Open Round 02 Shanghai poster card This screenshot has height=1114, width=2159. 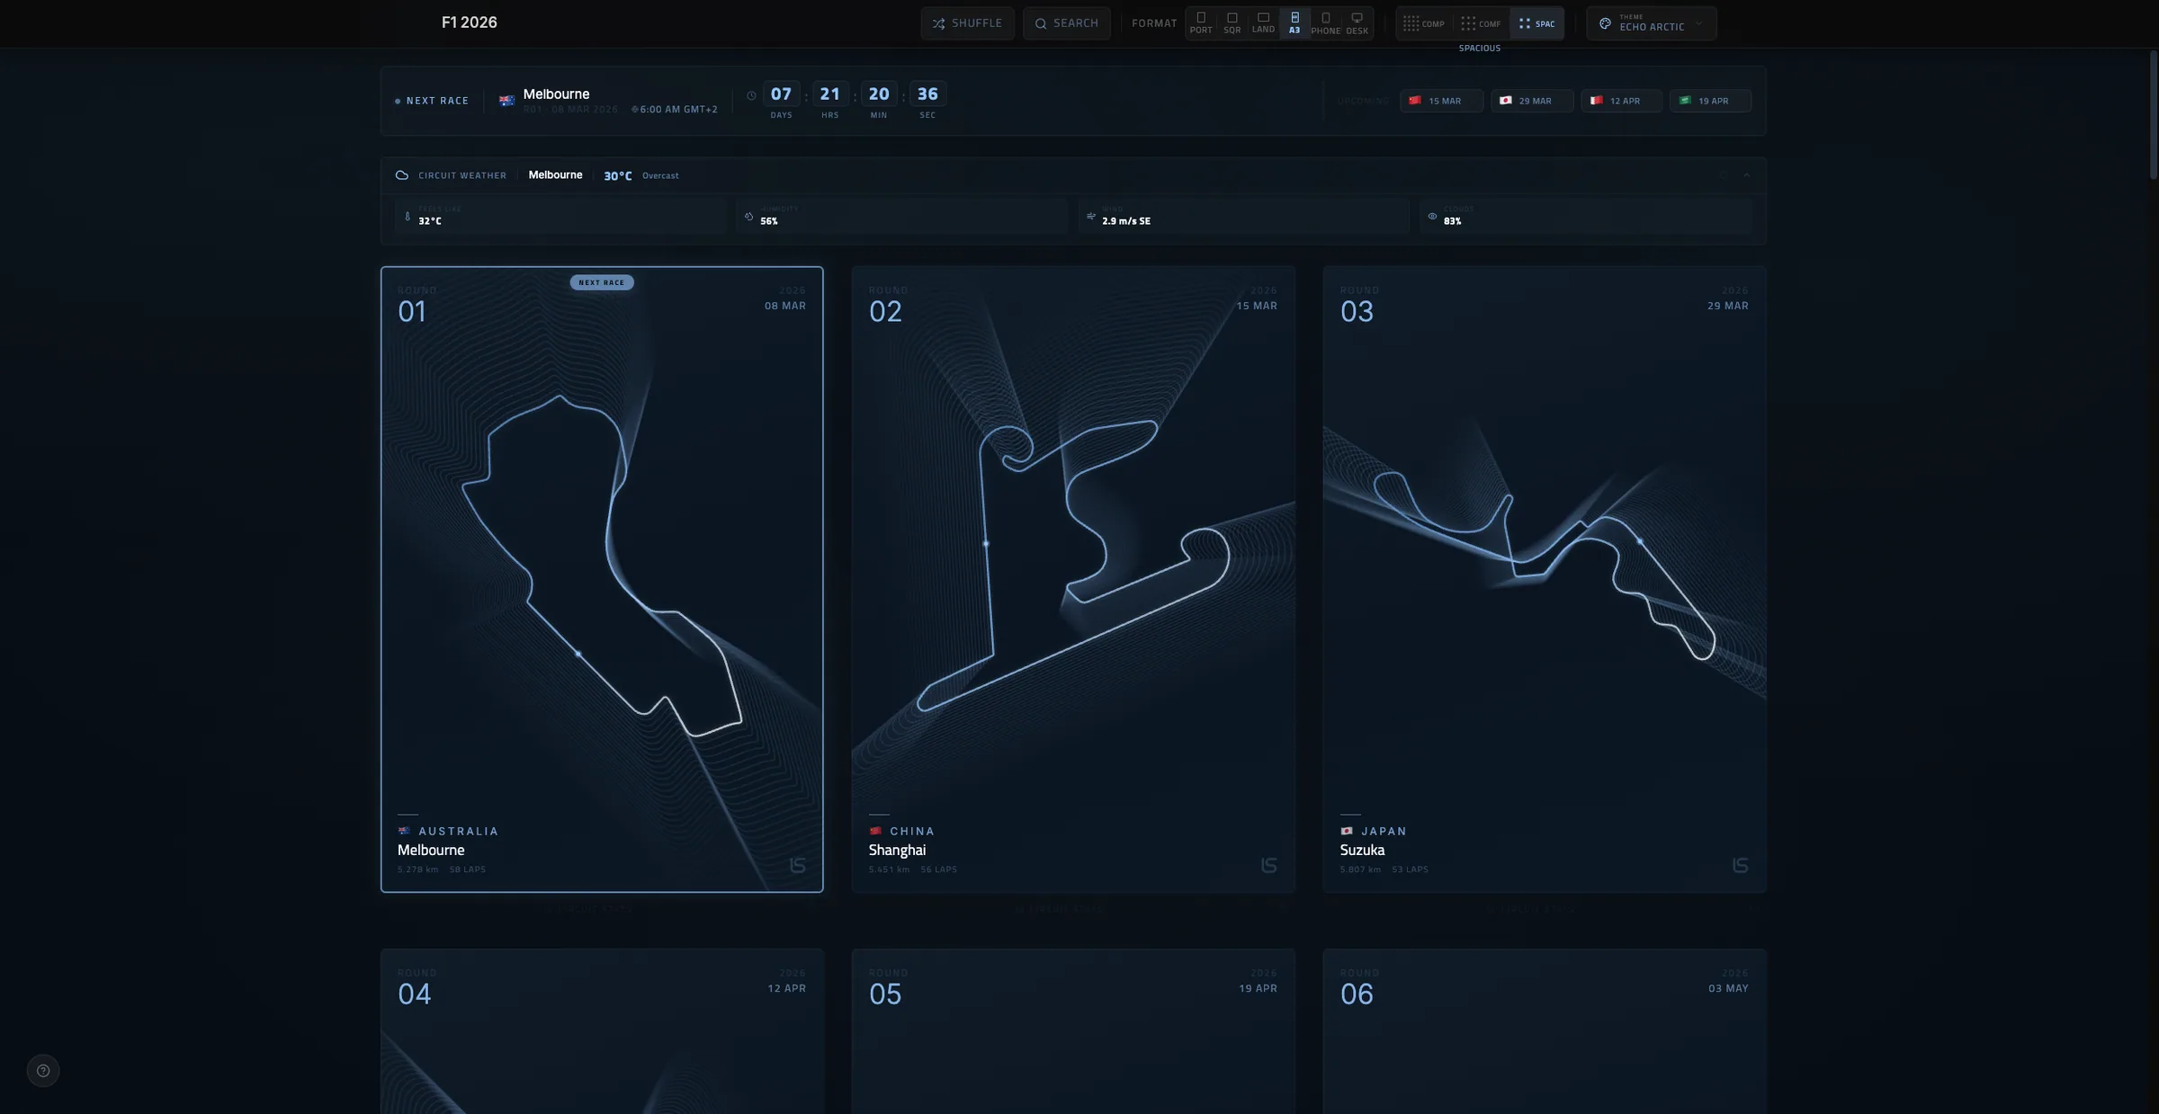[1073, 579]
